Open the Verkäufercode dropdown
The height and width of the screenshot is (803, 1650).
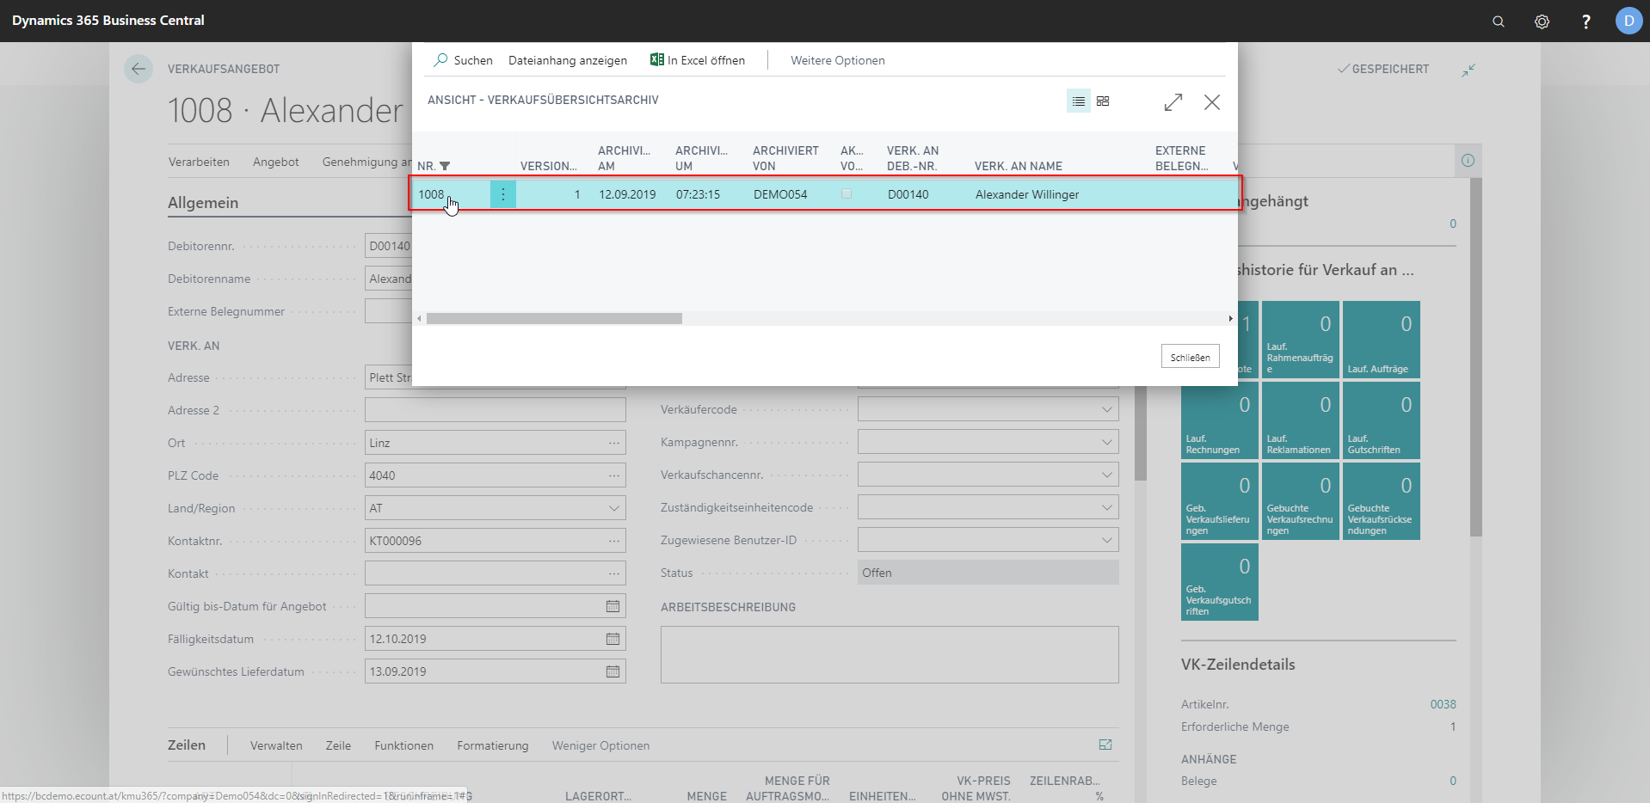tap(1107, 409)
